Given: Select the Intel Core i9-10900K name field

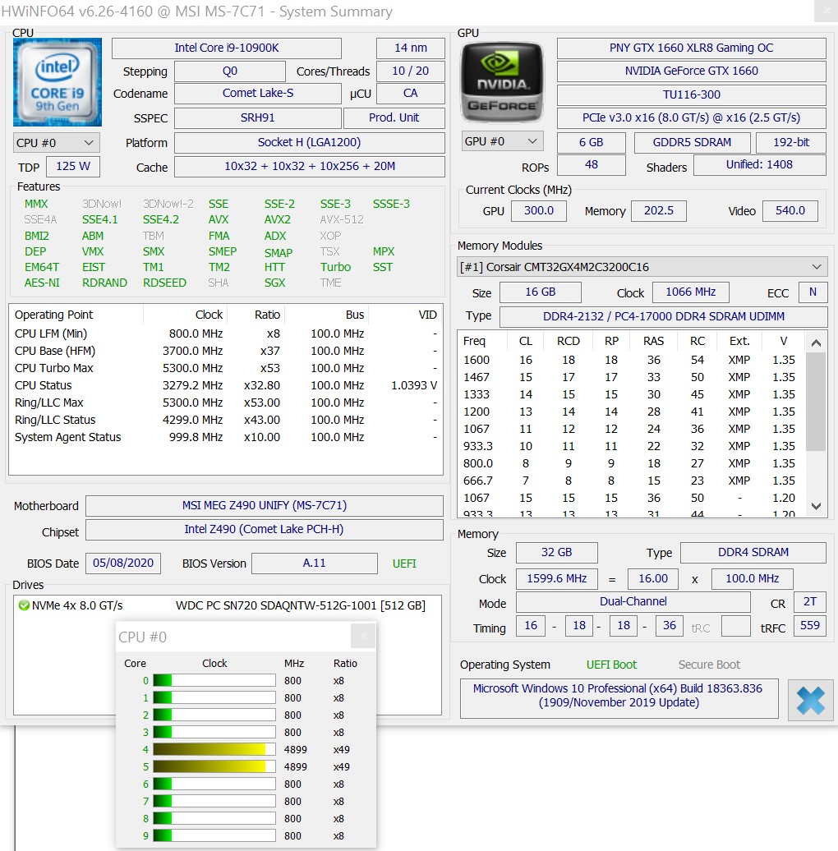Looking at the screenshot, I should (226, 48).
